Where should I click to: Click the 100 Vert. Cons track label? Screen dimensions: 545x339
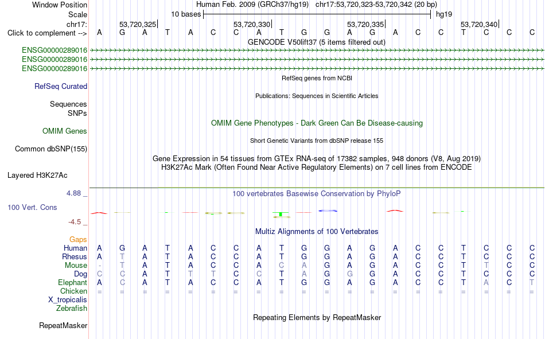(32, 207)
